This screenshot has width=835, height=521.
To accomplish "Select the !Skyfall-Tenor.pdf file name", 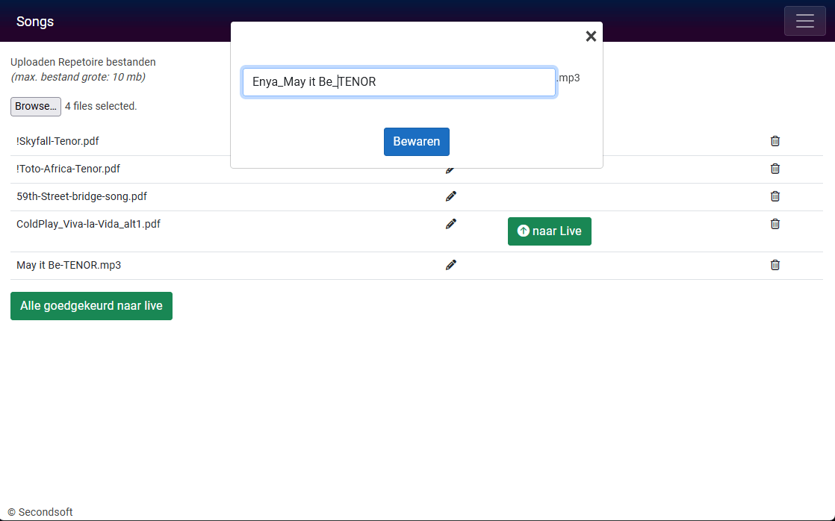I will [x=58, y=141].
